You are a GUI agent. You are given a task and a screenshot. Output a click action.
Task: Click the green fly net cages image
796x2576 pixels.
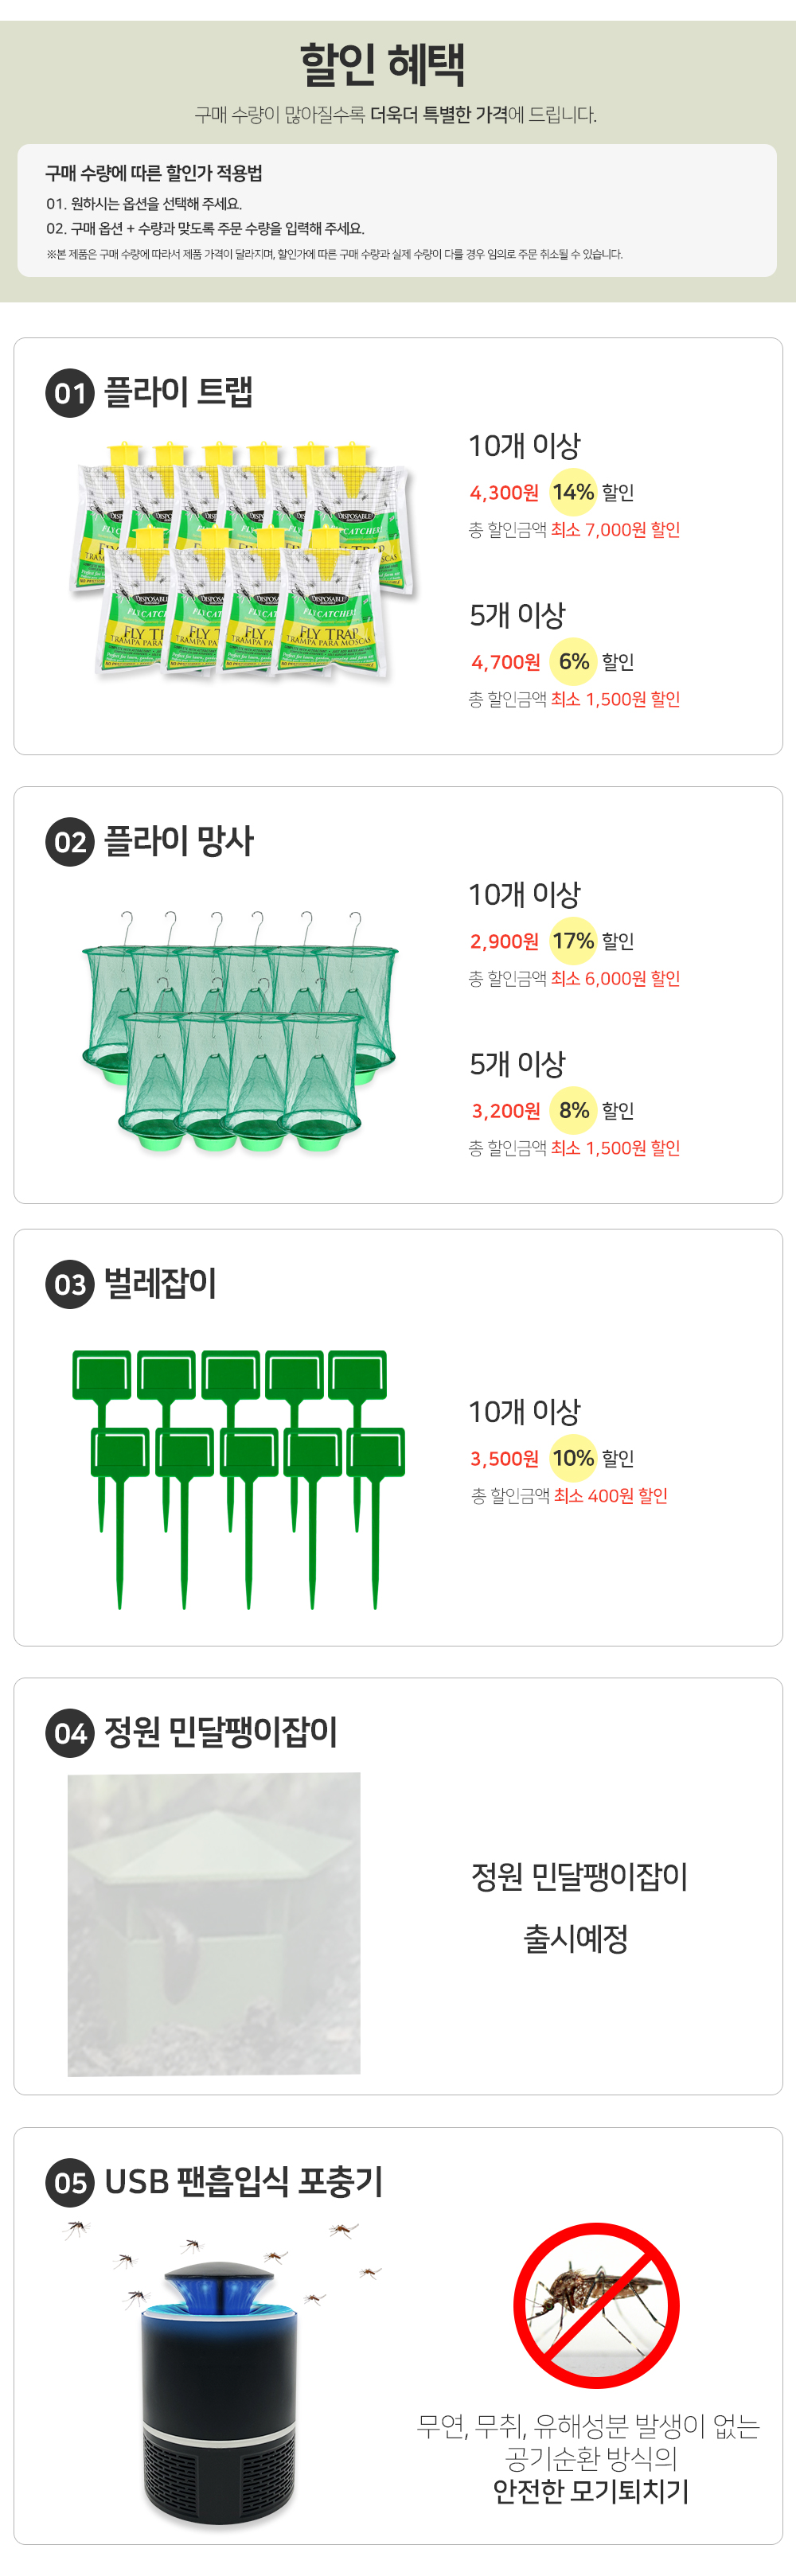[240, 1030]
